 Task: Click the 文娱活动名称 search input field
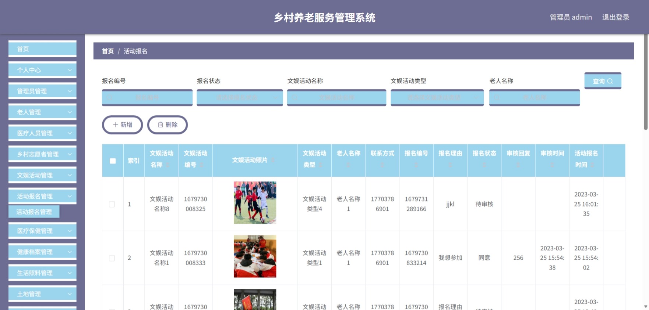pyautogui.click(x=336, y=98)
